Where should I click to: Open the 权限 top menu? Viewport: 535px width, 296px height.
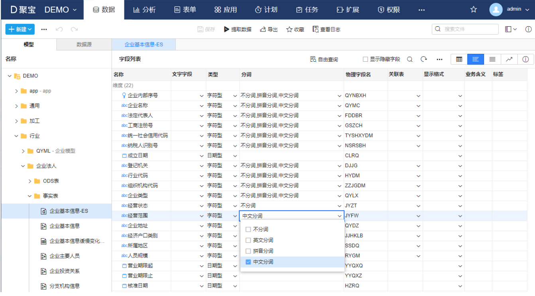pos(389,10)
